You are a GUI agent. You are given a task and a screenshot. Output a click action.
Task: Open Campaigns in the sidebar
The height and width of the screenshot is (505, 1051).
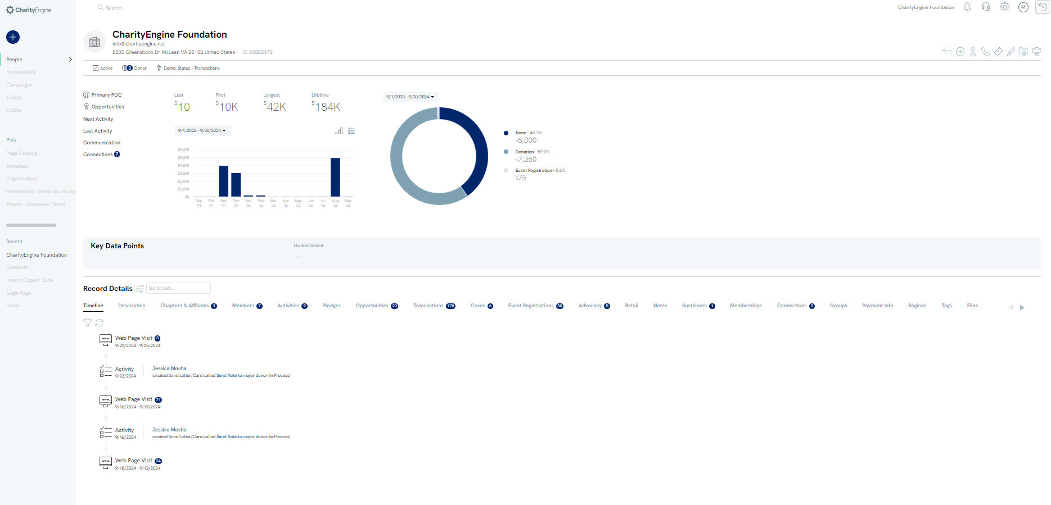click(x=20, y=85)
